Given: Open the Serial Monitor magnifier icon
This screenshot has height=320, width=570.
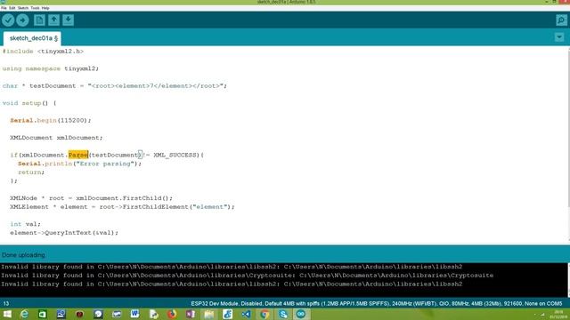Looking at the screenshot, I should click(x=561, y=20).
